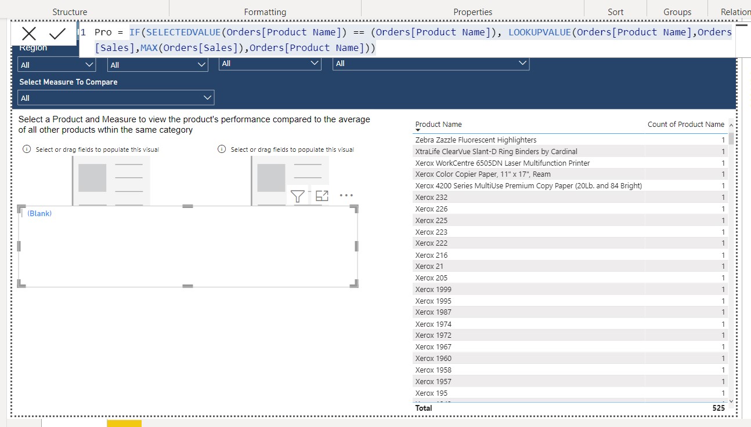This screenshot has height=427, width=751.
Task: Select the Xerox 222 row
Action: pos(570,243)
